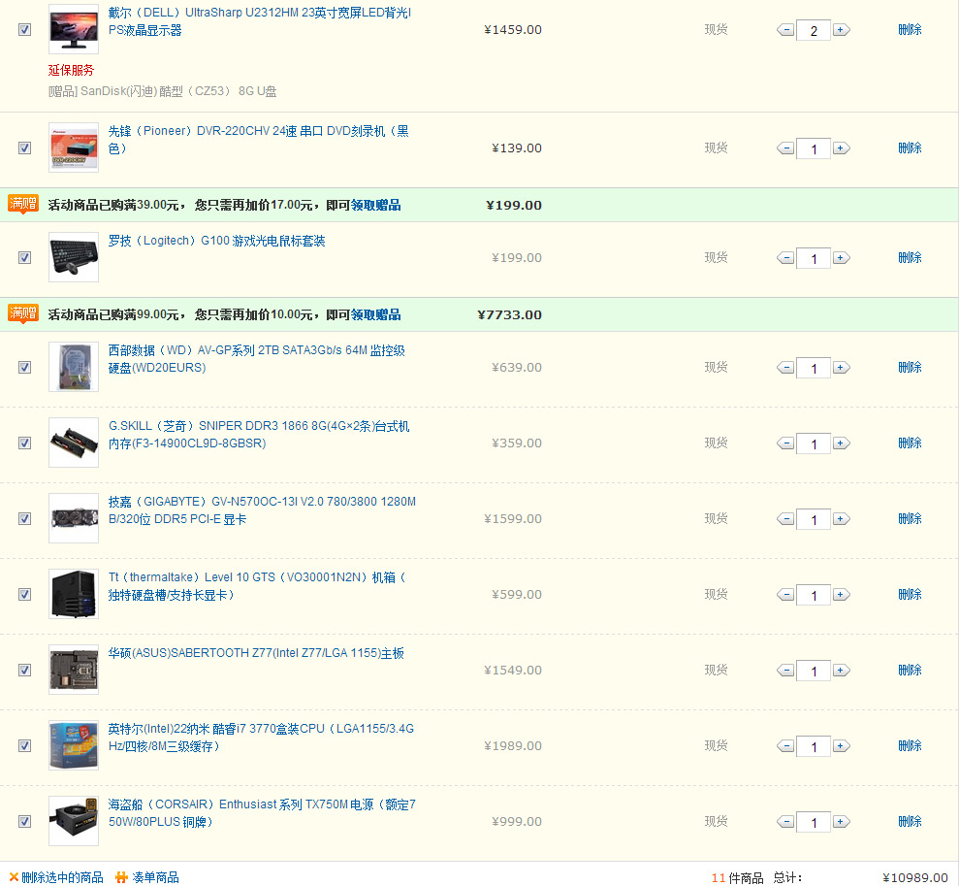The width and height of the screenshot is (959, 886).
Task: Click the 延保服务 extended warranty link
Action: 71,70
